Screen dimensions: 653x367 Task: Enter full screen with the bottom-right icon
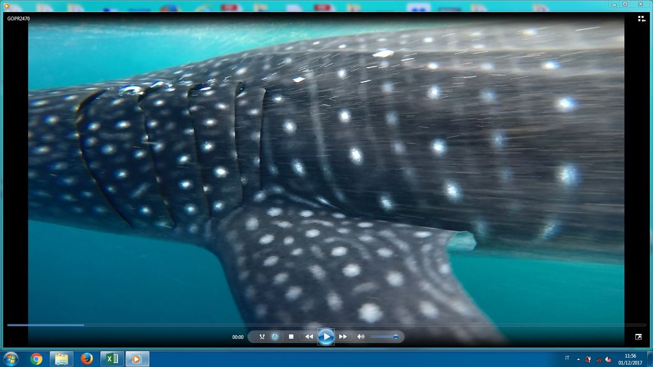(x=638, y=336)
